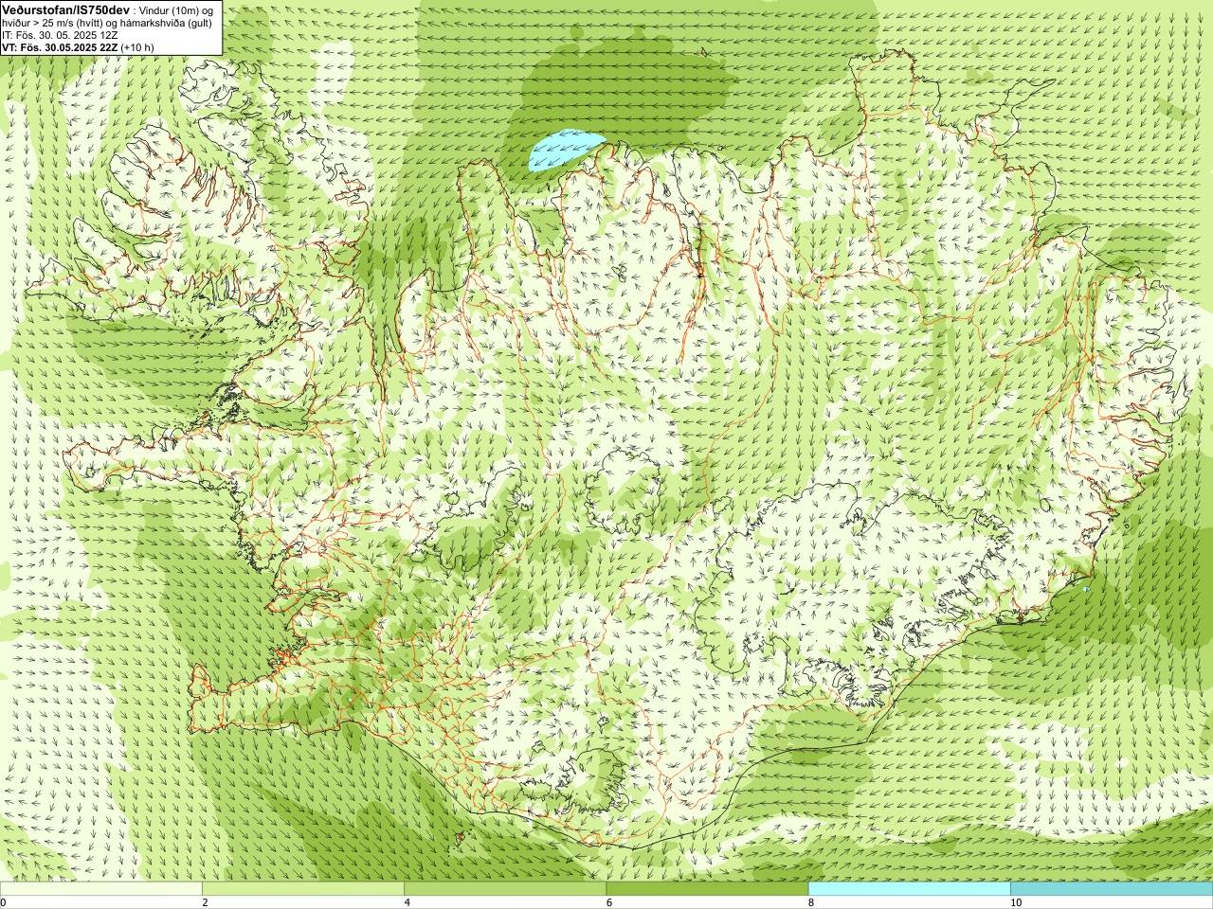Select the 4–6 m/s green legend swatch
The image size is (1213, 909).
505,889
